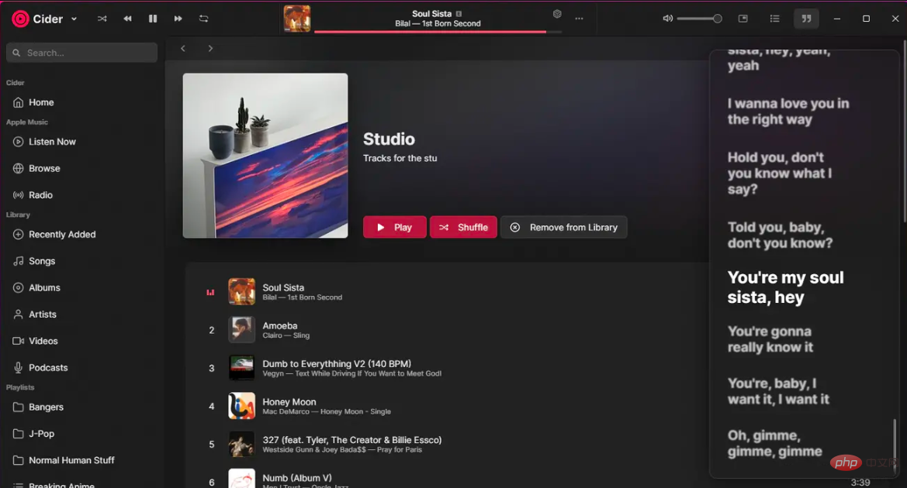Collapse the Playlists section header

(20, 387)
